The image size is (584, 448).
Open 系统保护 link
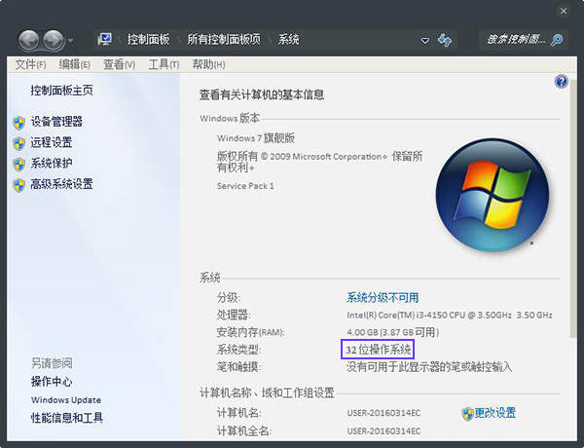coord(52,164)
